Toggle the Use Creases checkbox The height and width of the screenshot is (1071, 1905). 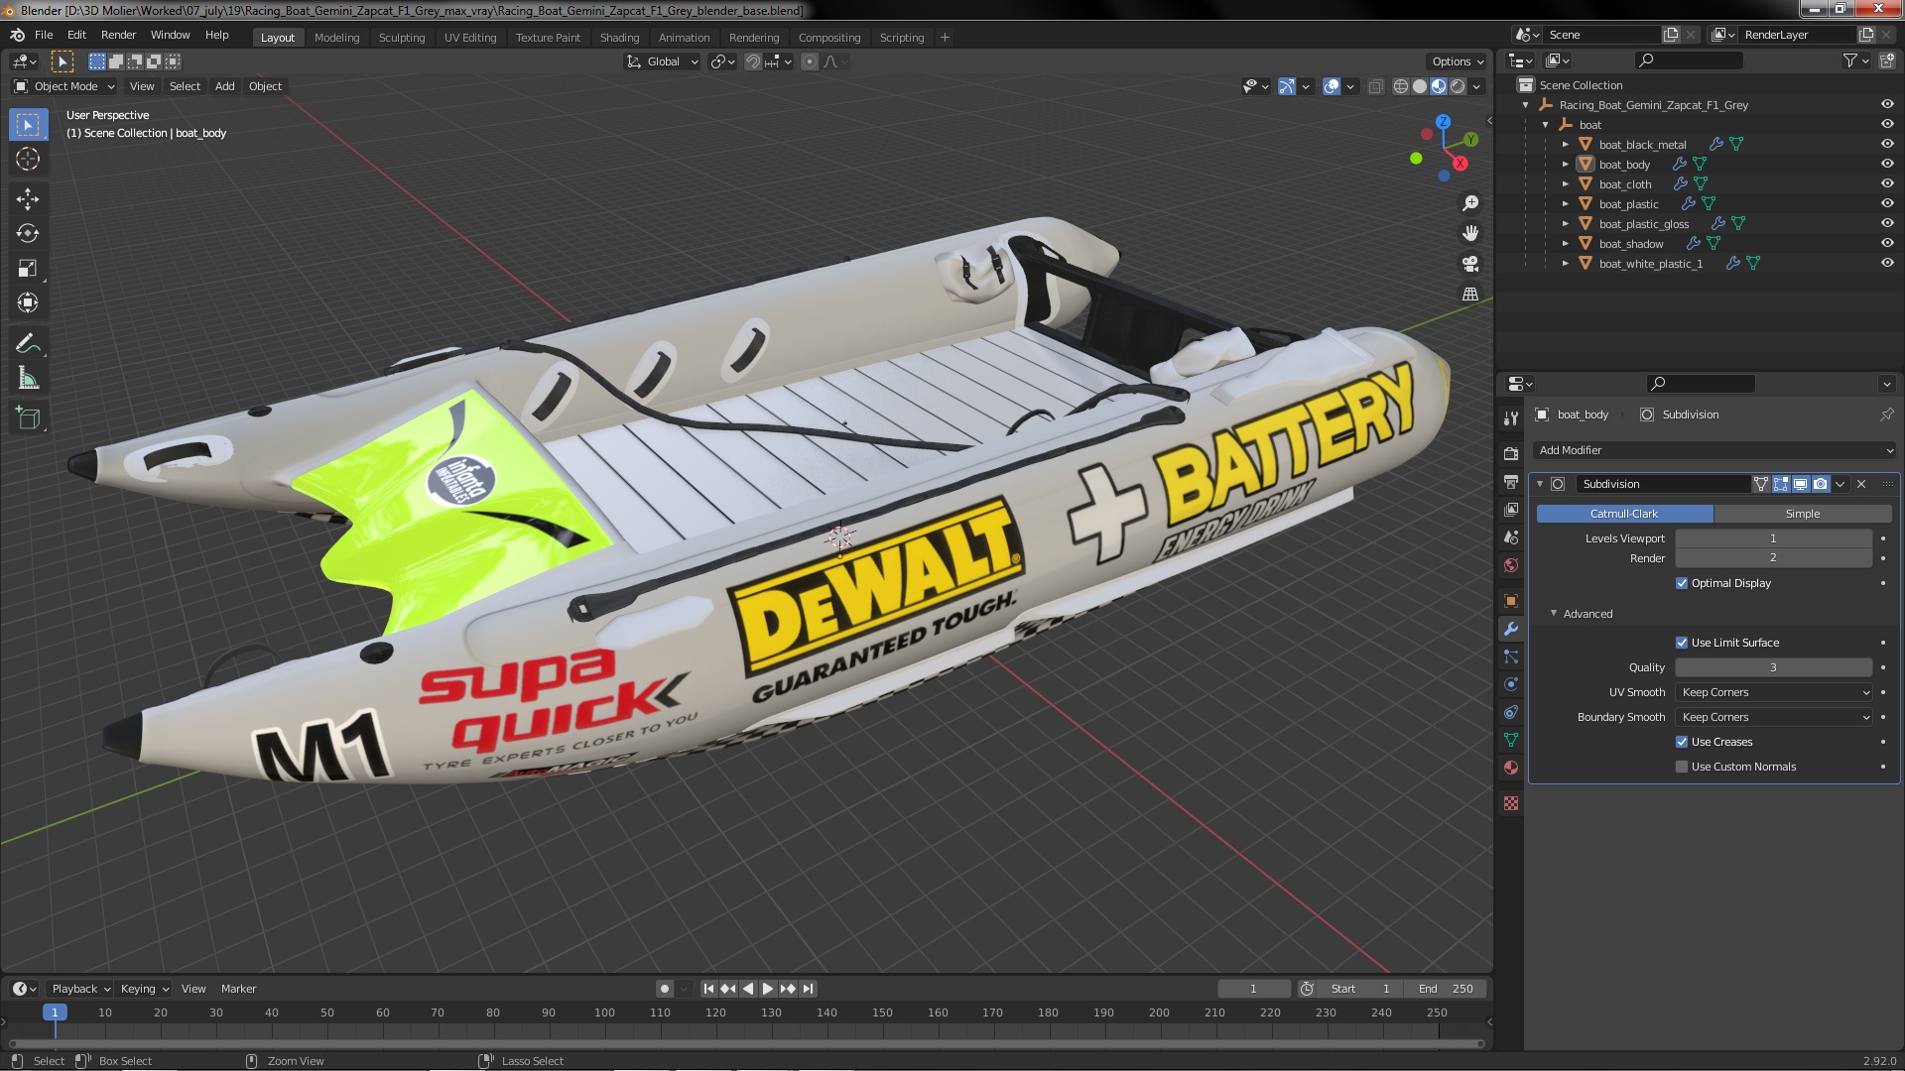pos(1682,742)
